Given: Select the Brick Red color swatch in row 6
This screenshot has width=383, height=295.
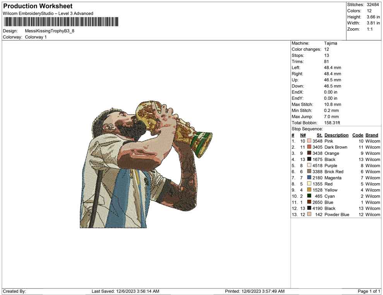Looking at the screenshot, I should pyautogui.click(x=309, y=172).
